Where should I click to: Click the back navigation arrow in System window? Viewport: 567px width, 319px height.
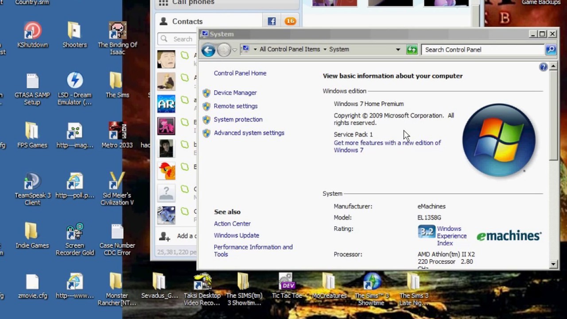208,50
